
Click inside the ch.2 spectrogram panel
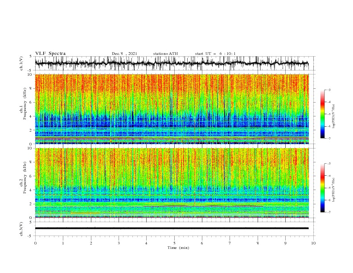coord(172,183)
